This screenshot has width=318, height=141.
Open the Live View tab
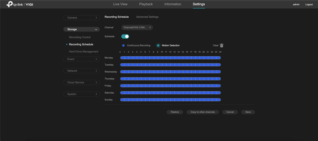(120, 4)
